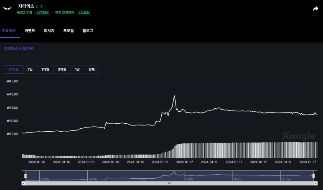Open the 블로그 tab
Screen dimensions: 323x190
click(x=88, y=30)
